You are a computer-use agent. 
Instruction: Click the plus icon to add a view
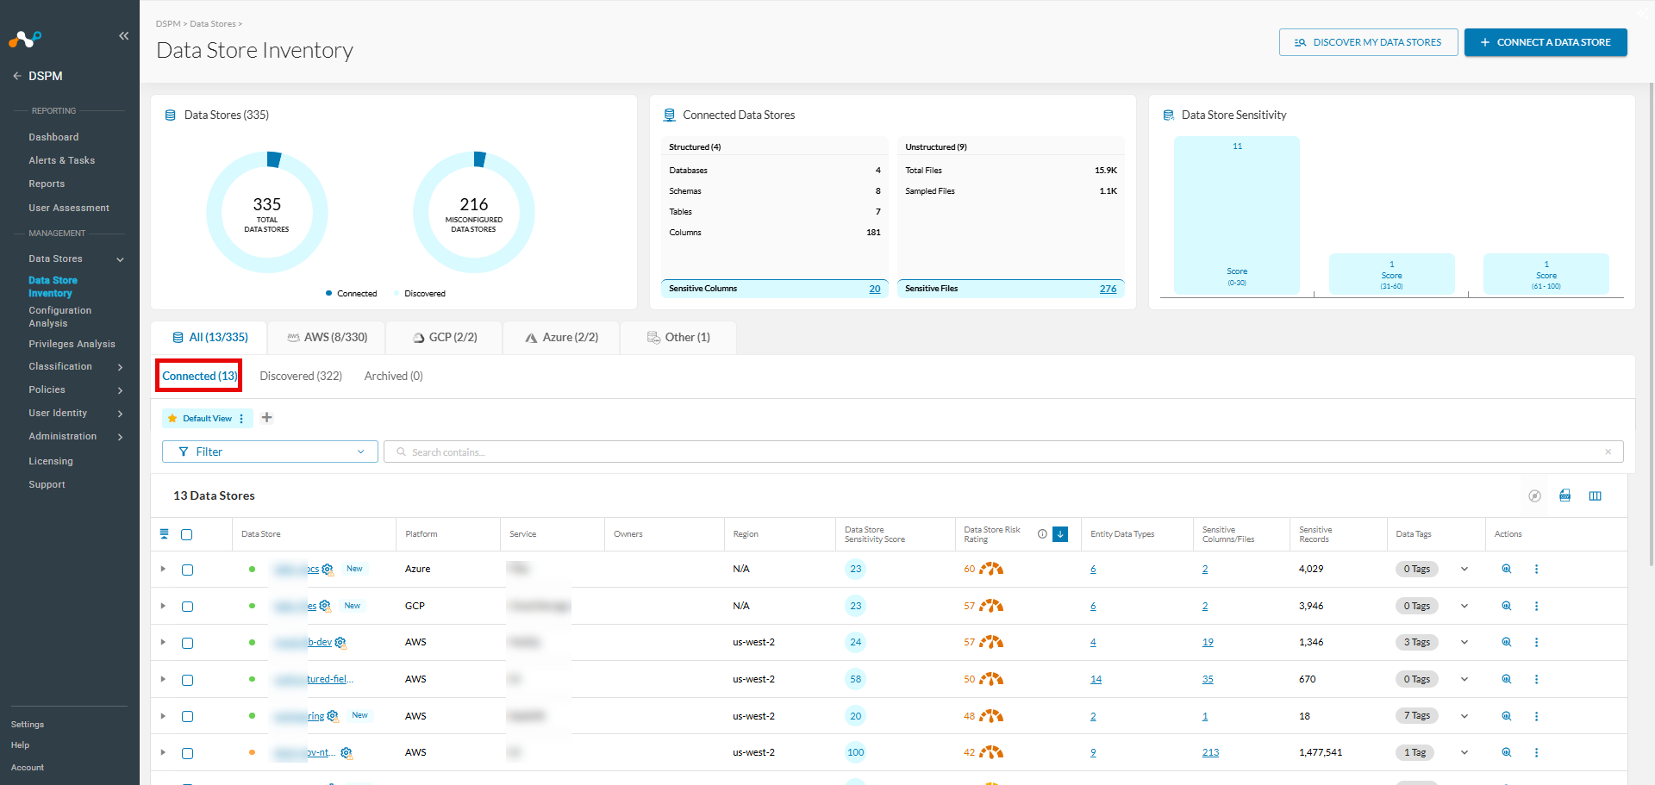(x=267, y=418)
